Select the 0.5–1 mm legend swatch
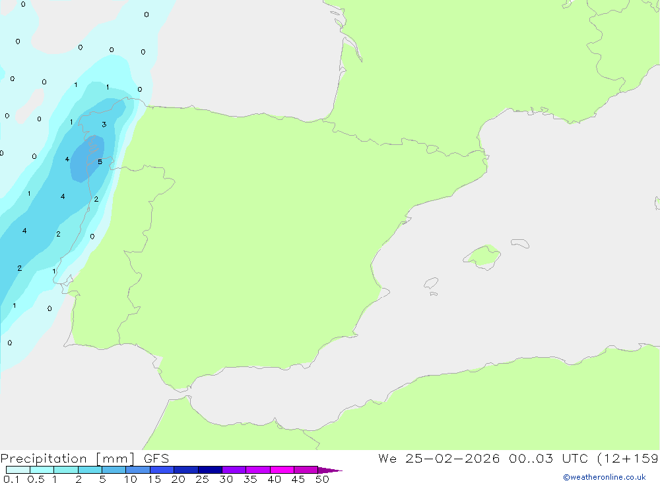Image resolution: width=660 pixels, height=483 pixels. 42,470
